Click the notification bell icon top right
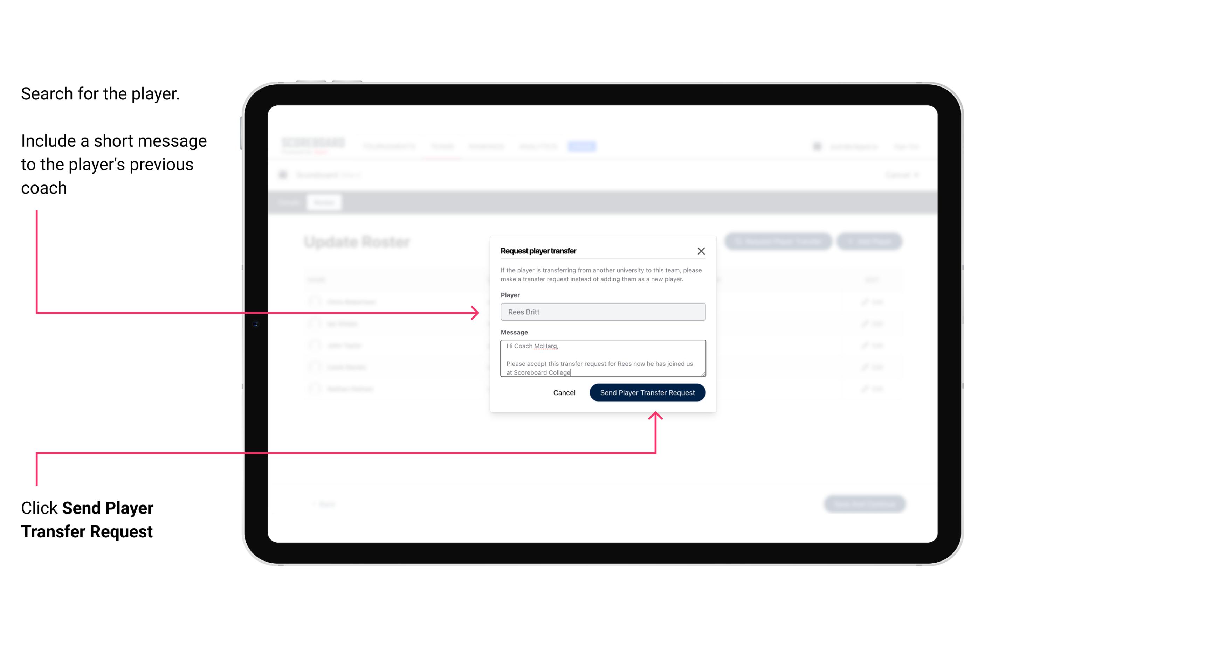The image size is (1205, 648). (815, 146)
